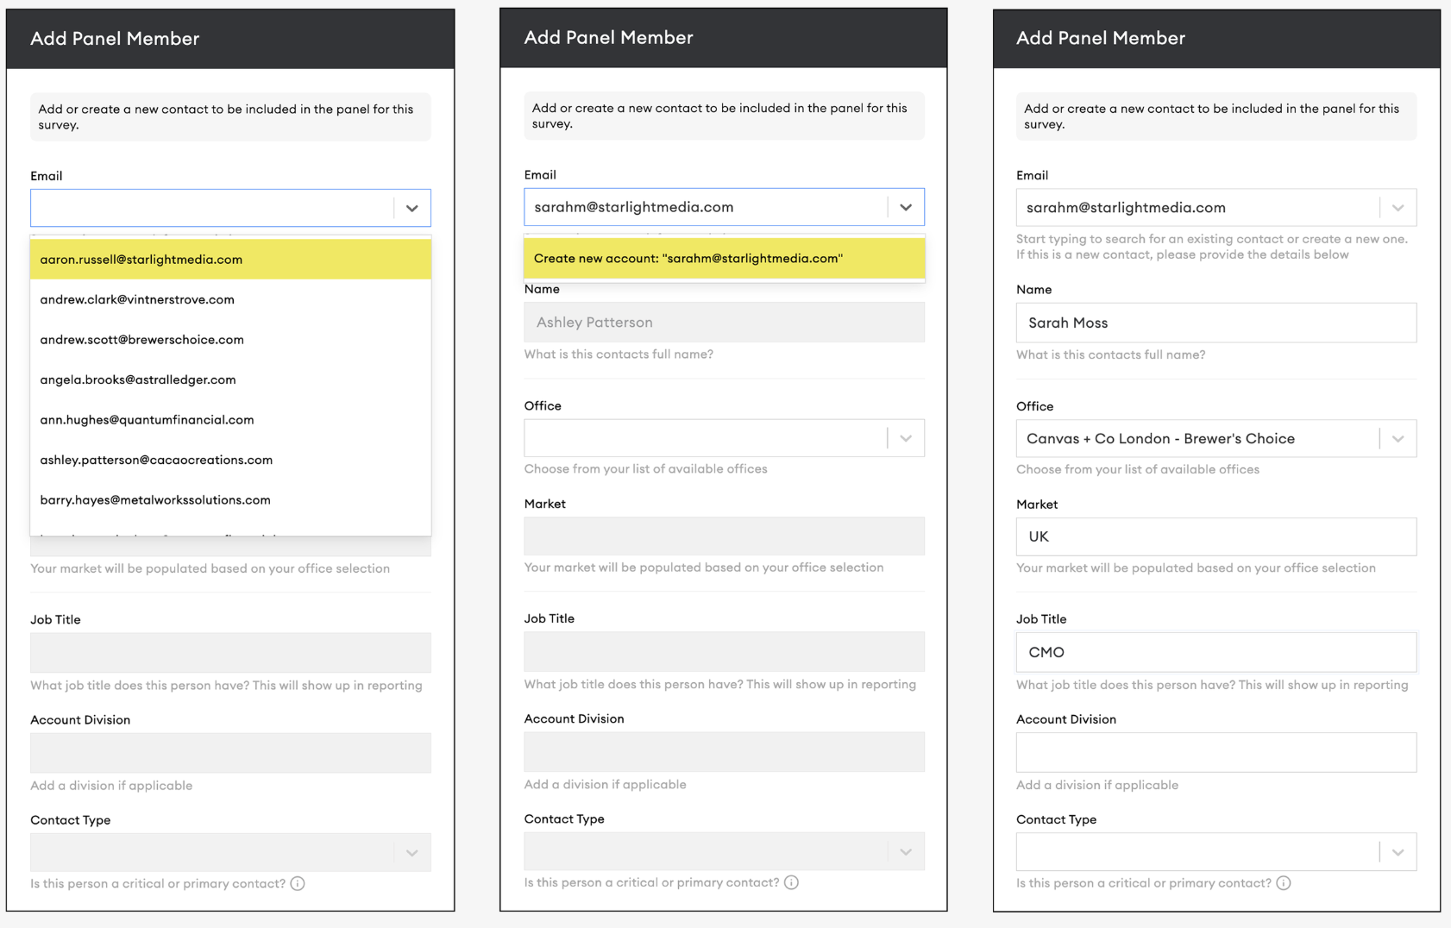The image size is (1451, 928).
Task: Click Create new account sarahm@starlightmedia.com option
Action: click(x=725, y=258)
